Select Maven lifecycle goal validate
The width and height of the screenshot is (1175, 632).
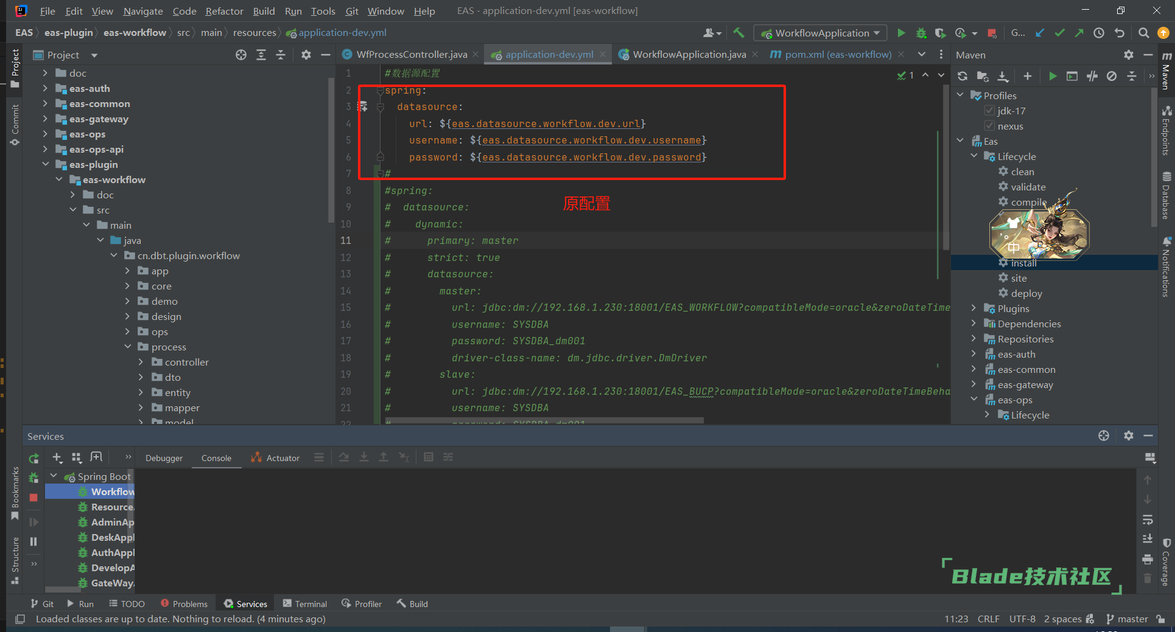[x=1028, y=187]
